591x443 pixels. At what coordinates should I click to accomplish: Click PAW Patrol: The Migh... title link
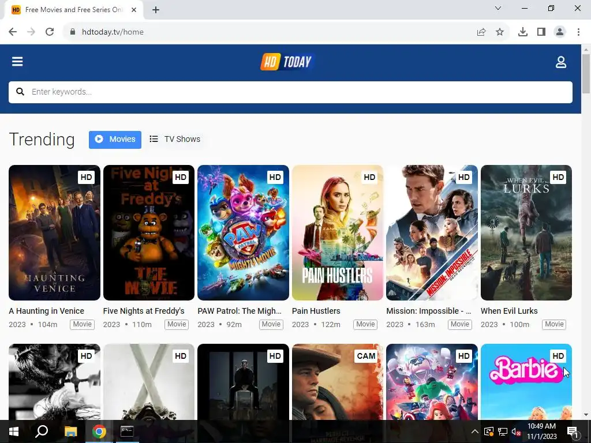coord(240,311)
